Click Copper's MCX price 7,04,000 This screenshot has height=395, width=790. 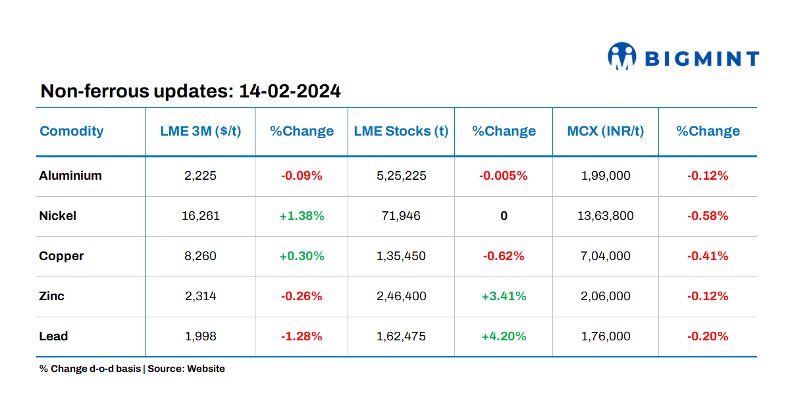pos(606,256)
